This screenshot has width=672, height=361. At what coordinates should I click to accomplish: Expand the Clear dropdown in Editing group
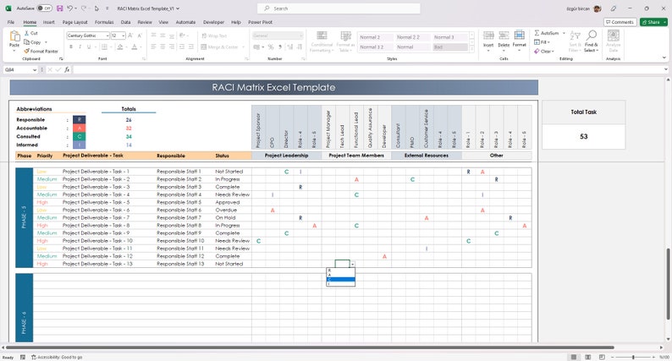[553, 52]
